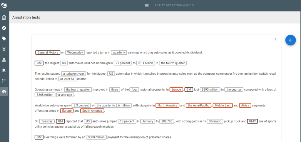The height and width of the screenshot is (142, 301).
Task: Select the Silverado entity chip
Action: [215, 121]
